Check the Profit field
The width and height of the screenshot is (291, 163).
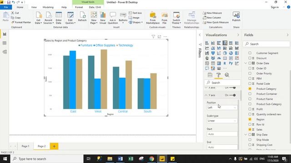pyautogui.click(x=250, y=109)
